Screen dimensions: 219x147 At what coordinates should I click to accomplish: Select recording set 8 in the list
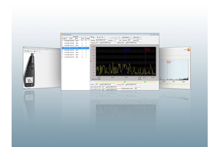75,57
